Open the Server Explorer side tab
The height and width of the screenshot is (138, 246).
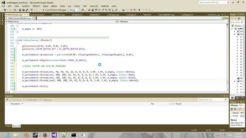[x=2, y=19]
